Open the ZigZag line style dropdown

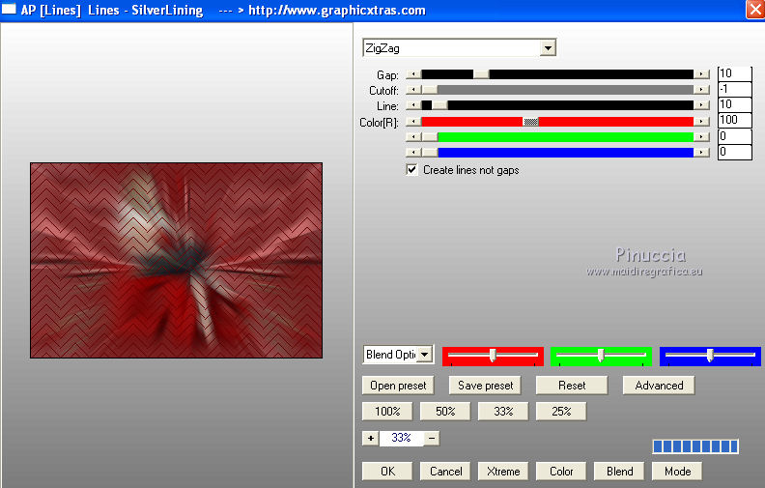(548, 47)
